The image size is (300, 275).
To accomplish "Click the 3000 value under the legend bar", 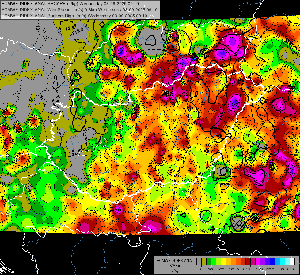I will coord(280,269).
